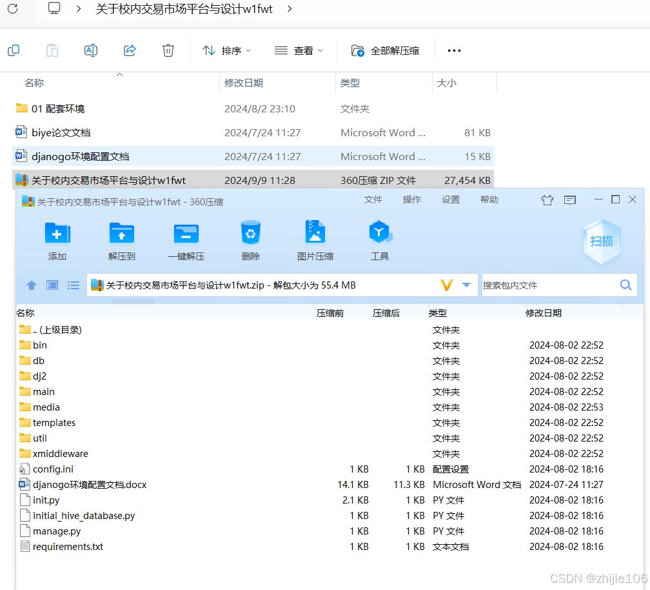Viewport: 650px width, 590px height.
Task: Click the Copy icon in the Explorer toolbar
Action: click(x=14, y=50)
